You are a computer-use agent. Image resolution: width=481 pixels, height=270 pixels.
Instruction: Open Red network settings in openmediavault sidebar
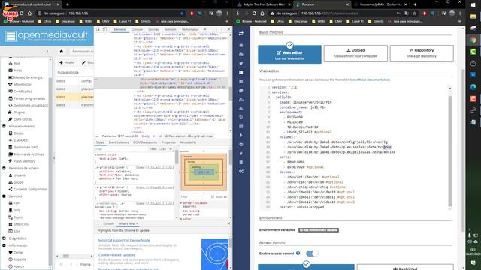(x=17, y=63)
